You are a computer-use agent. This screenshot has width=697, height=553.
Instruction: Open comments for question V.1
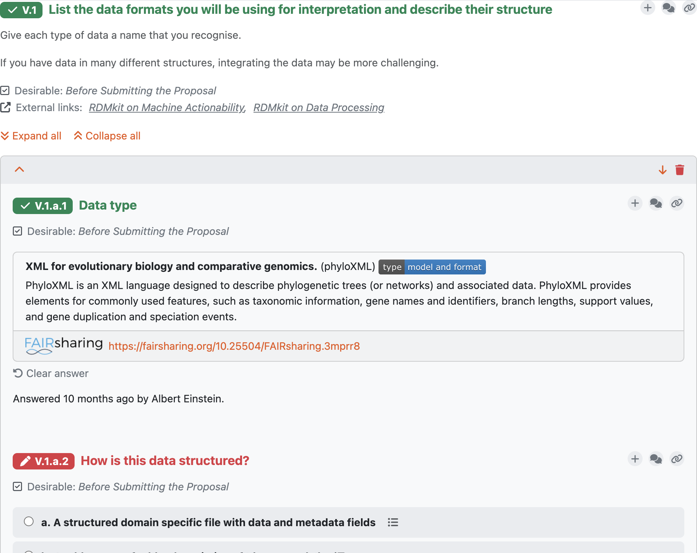668,7
